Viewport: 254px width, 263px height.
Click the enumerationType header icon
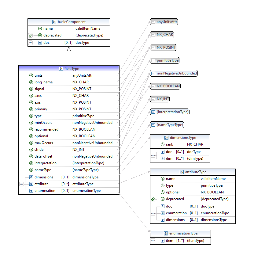166,233
